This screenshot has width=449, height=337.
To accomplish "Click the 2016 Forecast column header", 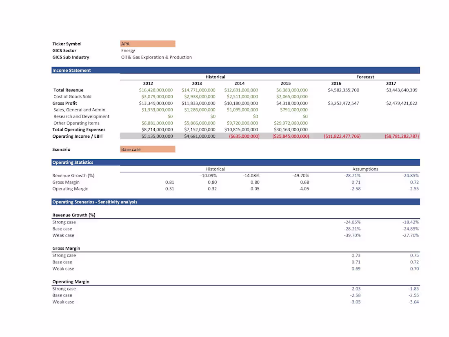I will (336, 83).
